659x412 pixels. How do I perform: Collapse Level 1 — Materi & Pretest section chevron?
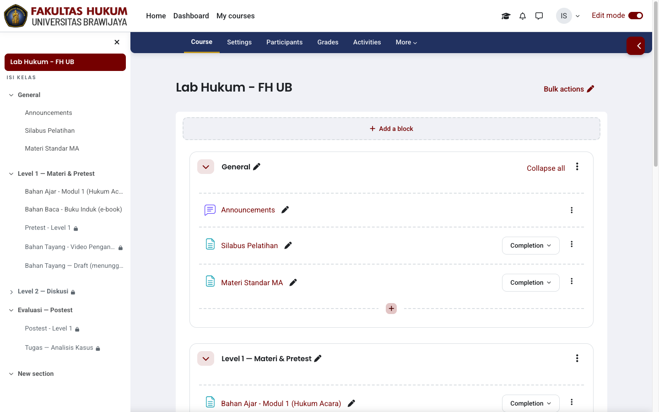pyautogui.click(x=206, y=358)
